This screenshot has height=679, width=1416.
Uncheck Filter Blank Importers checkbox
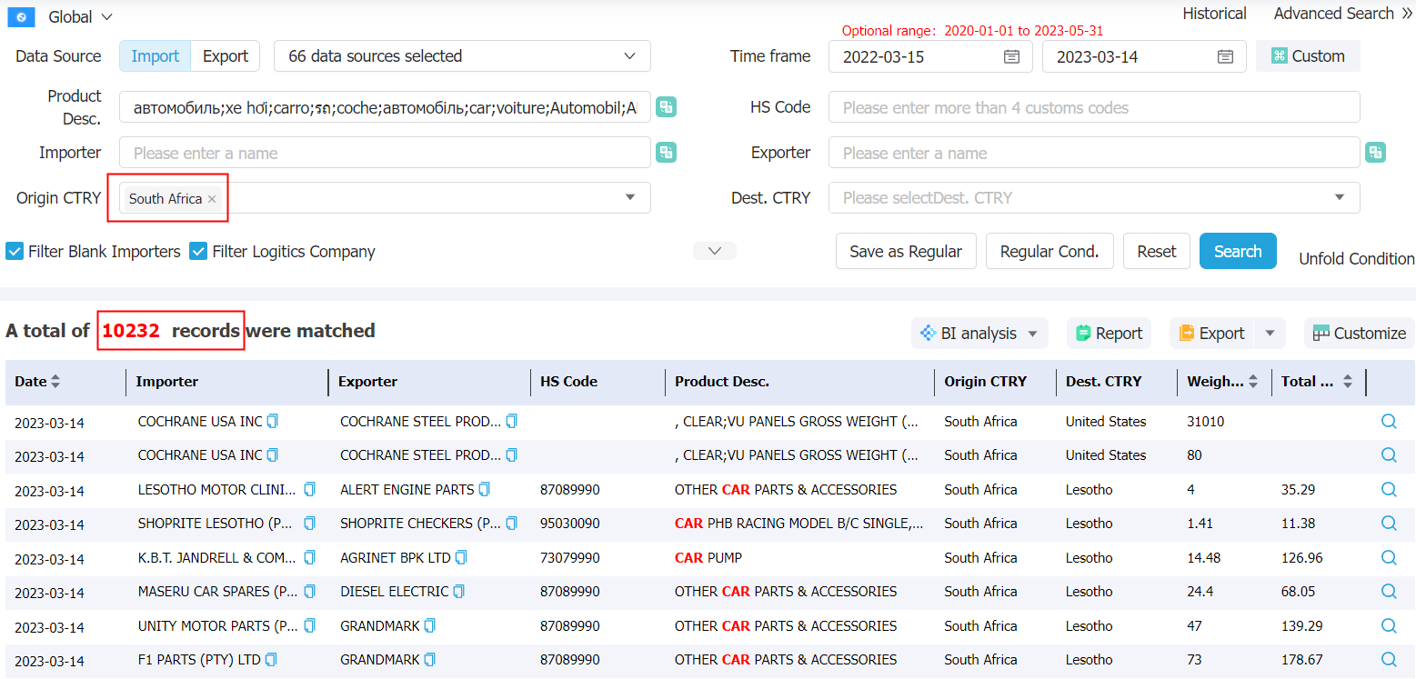click(15, 252)
